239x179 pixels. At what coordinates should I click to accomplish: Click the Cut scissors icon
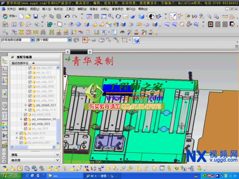pyautogui.click(x=44, y=16)
